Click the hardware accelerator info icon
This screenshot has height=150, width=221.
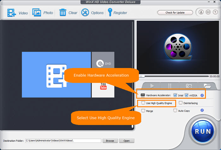[x=202, y=95]
